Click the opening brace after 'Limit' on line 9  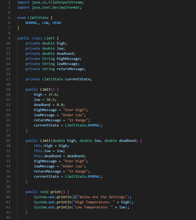58,38
